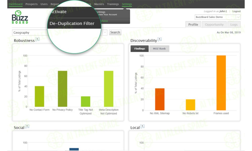Viewport: 252px width, 151px height.
Task: Open the Dashboard menu item
Action: point(16,4)
